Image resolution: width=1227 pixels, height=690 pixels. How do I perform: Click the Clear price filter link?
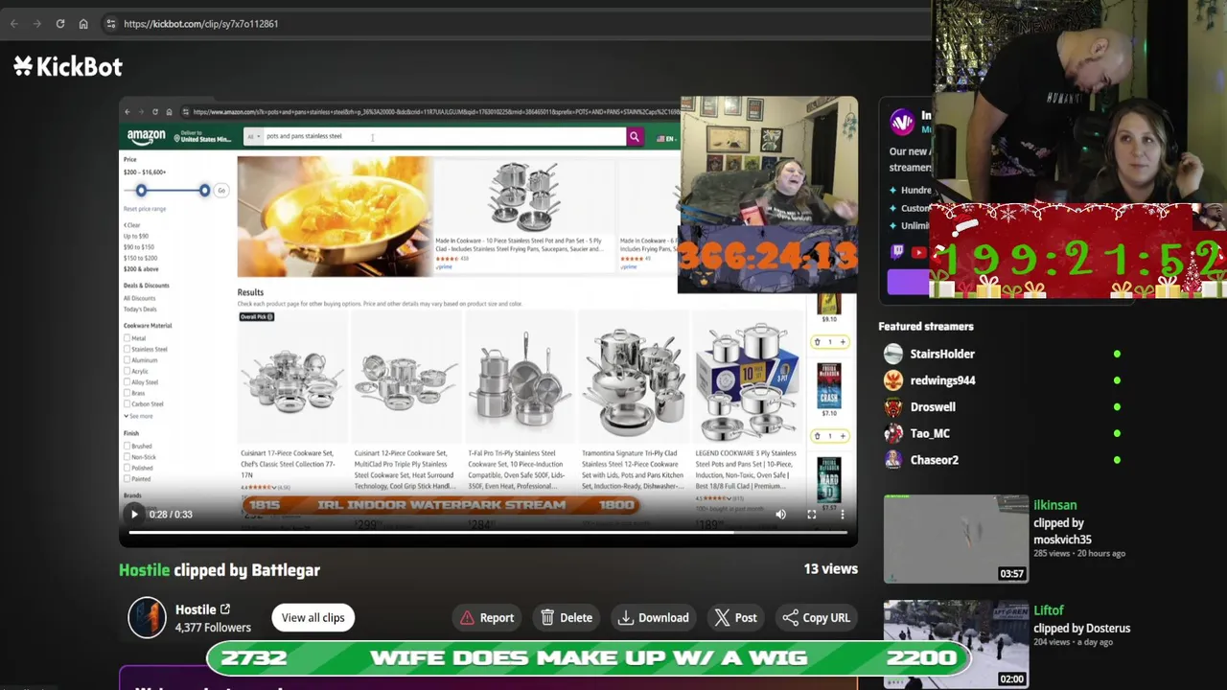(132, 225)
